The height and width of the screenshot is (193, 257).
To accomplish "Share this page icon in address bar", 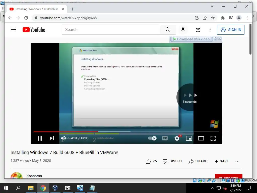I will point(205,18).
